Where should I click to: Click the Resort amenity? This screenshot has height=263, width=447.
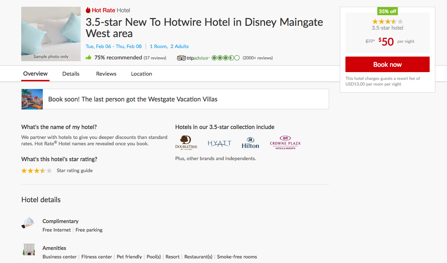point(172,257)
